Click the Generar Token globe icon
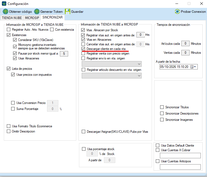 point(37,11)
